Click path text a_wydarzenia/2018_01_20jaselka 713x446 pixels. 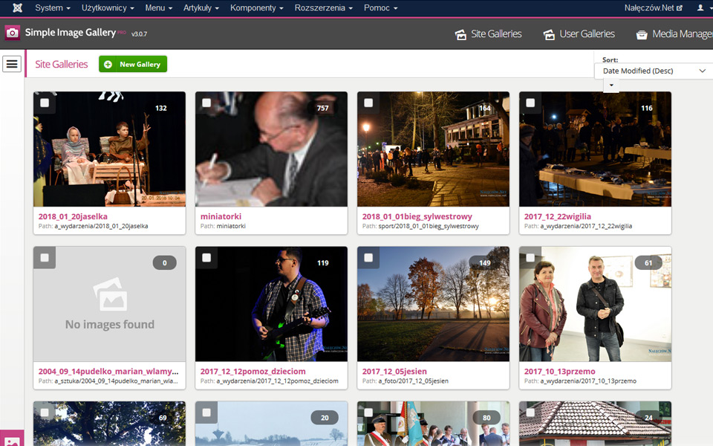(102, 226)
